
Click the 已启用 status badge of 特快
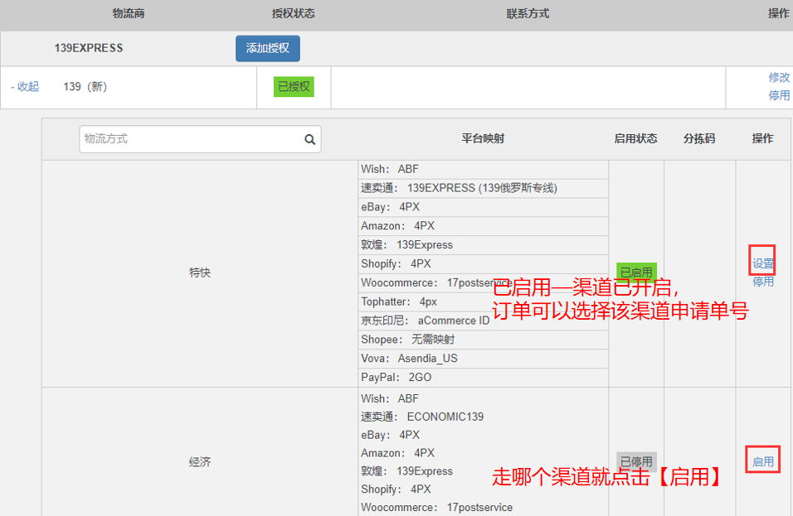tap(636, 272)
